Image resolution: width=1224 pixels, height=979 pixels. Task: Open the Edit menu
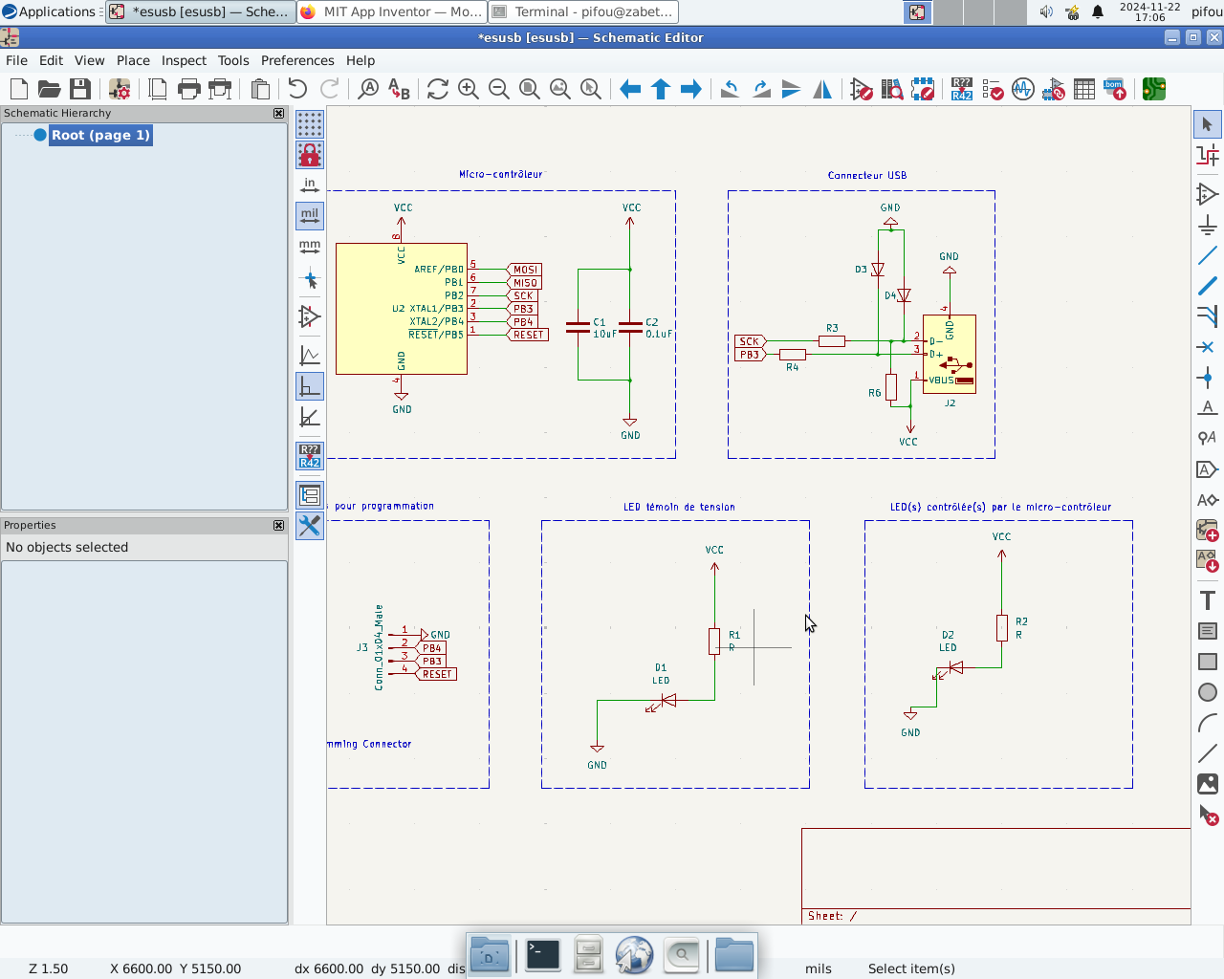tap(51, 60)
